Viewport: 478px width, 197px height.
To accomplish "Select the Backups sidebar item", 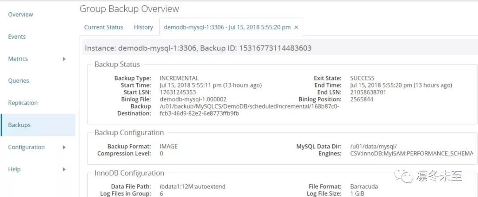I will (x=19, y=125).
